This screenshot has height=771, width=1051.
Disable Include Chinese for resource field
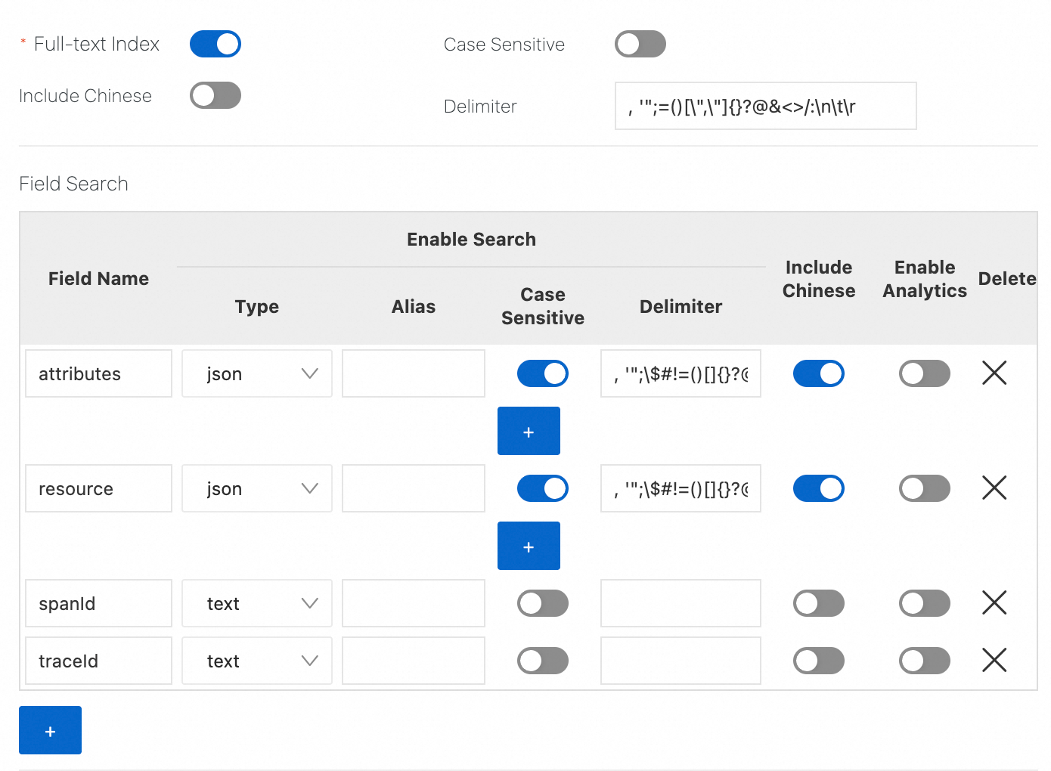[x=818, y=488]
